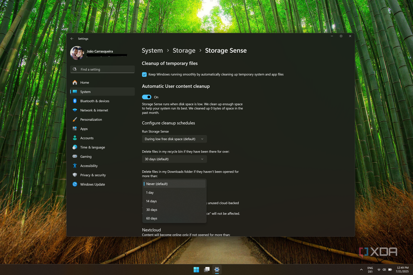Open the Run Storage Sense dropdown

click(174, 139)
